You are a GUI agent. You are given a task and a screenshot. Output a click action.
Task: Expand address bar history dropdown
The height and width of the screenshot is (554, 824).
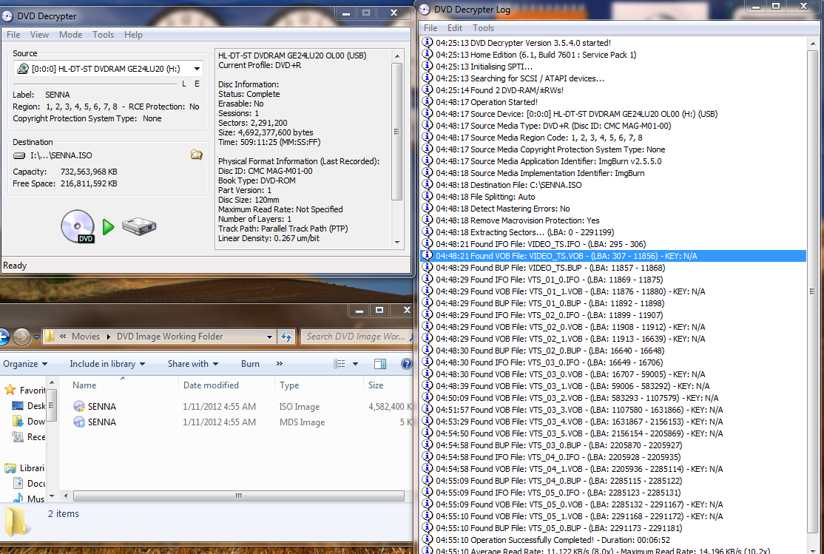pos(269,337)
